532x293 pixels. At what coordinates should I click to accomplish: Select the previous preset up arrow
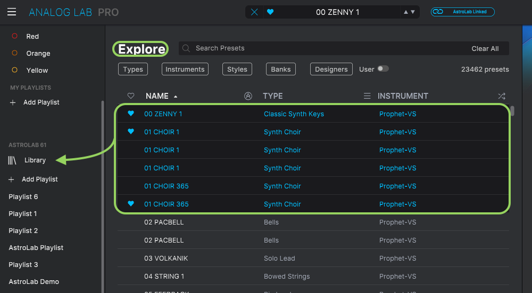coord(406,12)
